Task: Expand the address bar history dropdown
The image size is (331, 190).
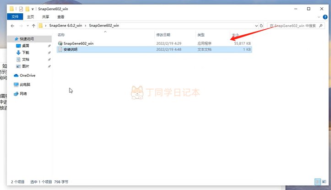Action: pyautogui.click(x=256, y=26)
